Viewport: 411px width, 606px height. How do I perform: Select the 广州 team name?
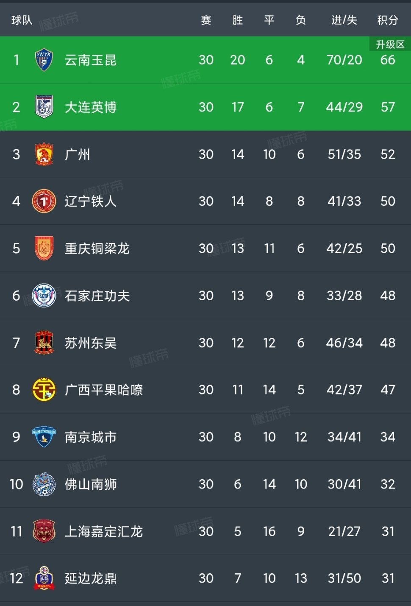[78, 154]
